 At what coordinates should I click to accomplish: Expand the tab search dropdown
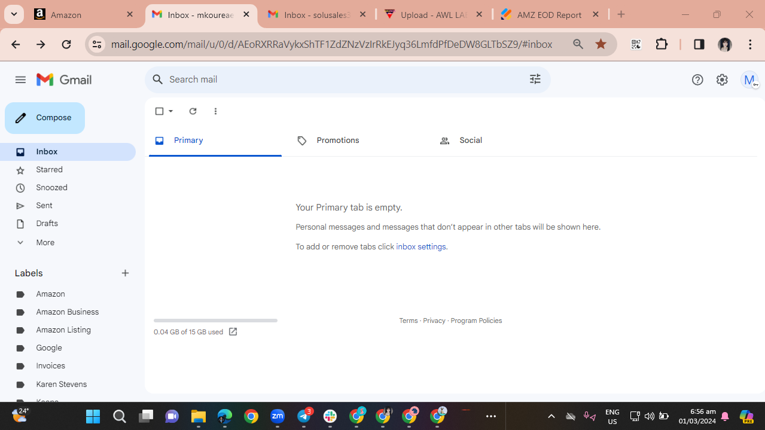[14, 14]
